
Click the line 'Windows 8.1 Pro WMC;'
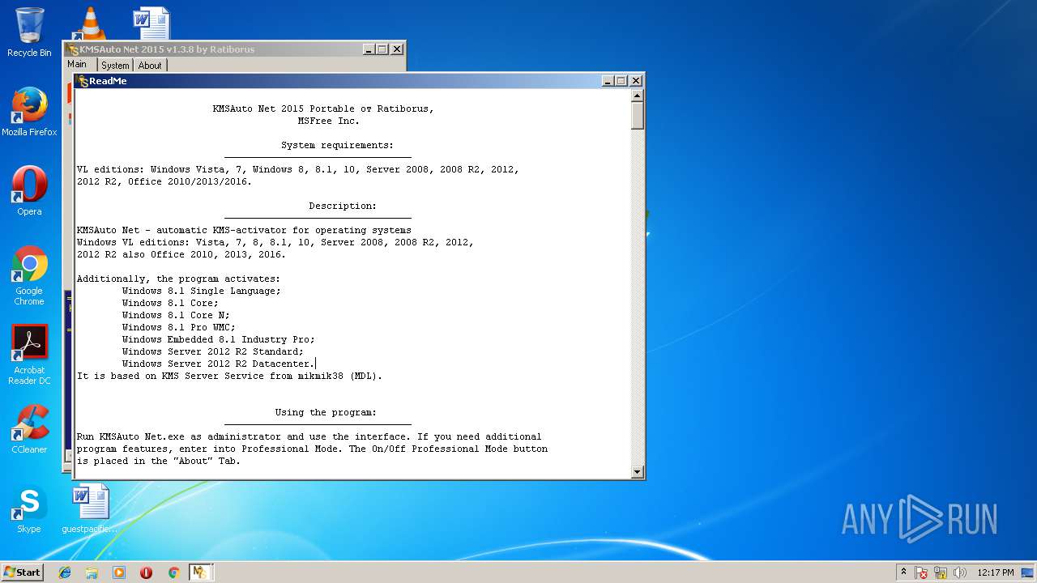click(179, 327)
